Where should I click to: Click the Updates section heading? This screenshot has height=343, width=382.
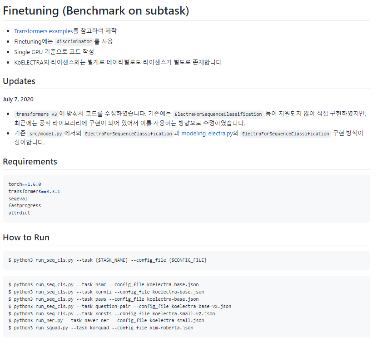(x=19, y=81)
